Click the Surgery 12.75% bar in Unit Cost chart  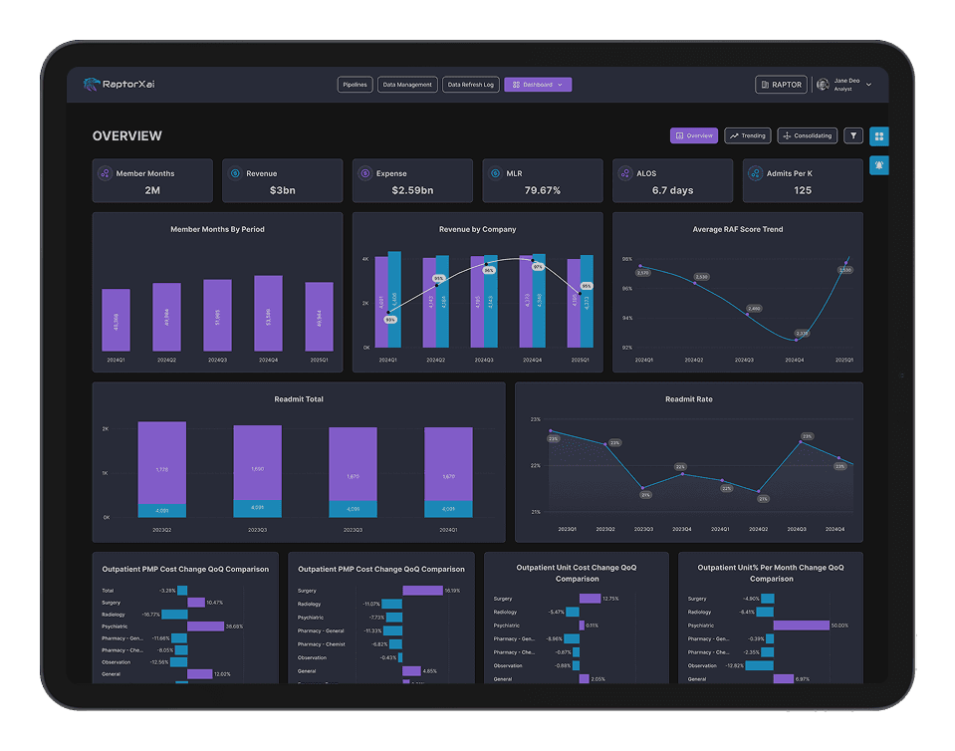pos(590,599)
